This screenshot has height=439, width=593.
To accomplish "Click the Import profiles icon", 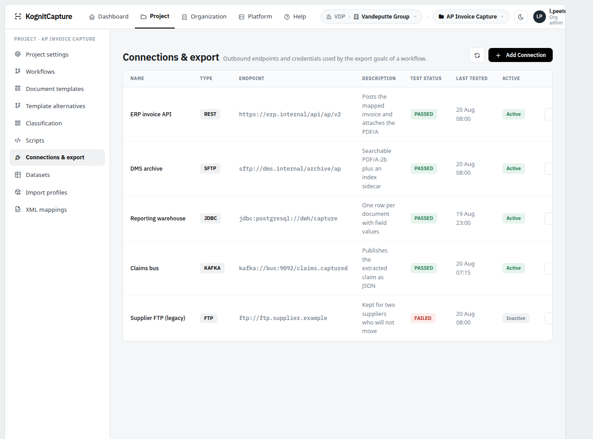I will (18, 192).
